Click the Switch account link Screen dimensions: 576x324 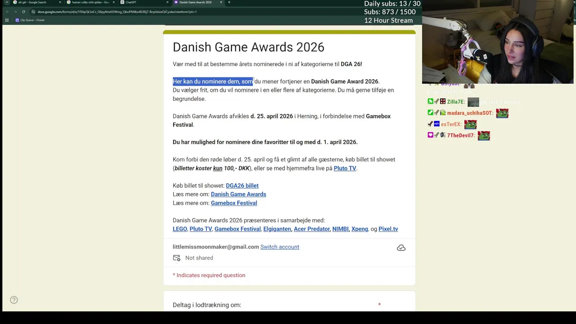pyautogui.click(x=280, y=247)
